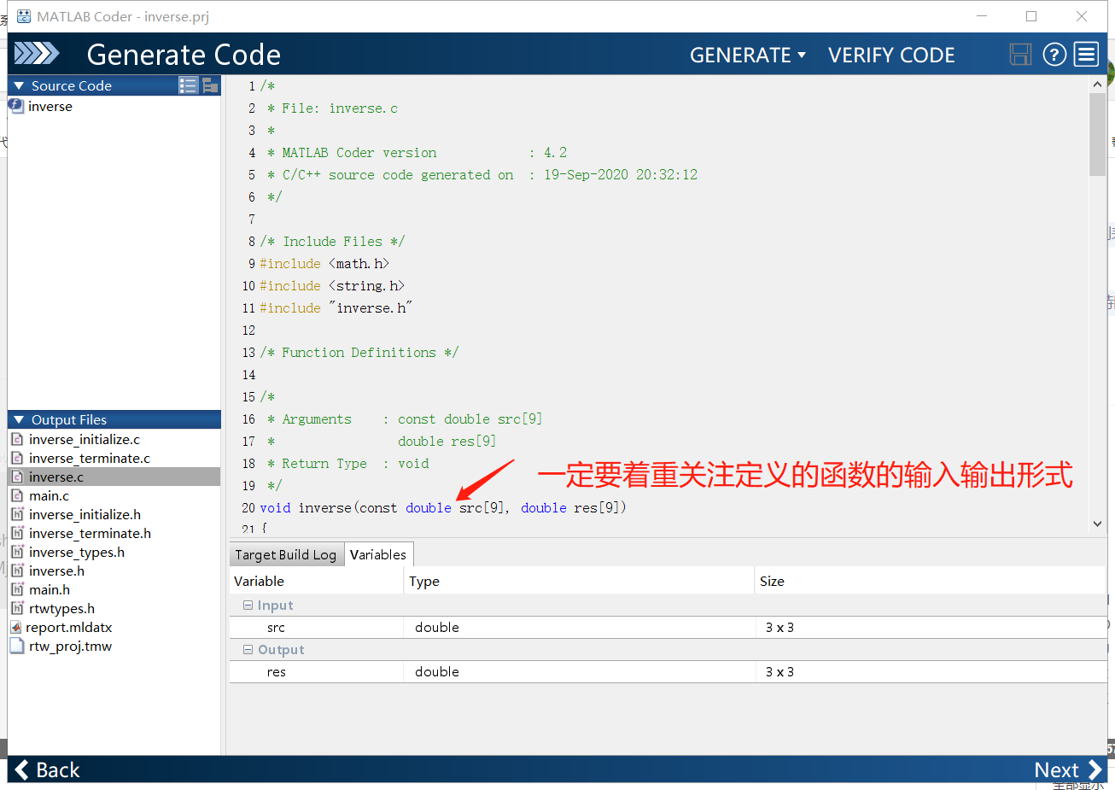
Task: Click the save project icon
Action: 1020,55
